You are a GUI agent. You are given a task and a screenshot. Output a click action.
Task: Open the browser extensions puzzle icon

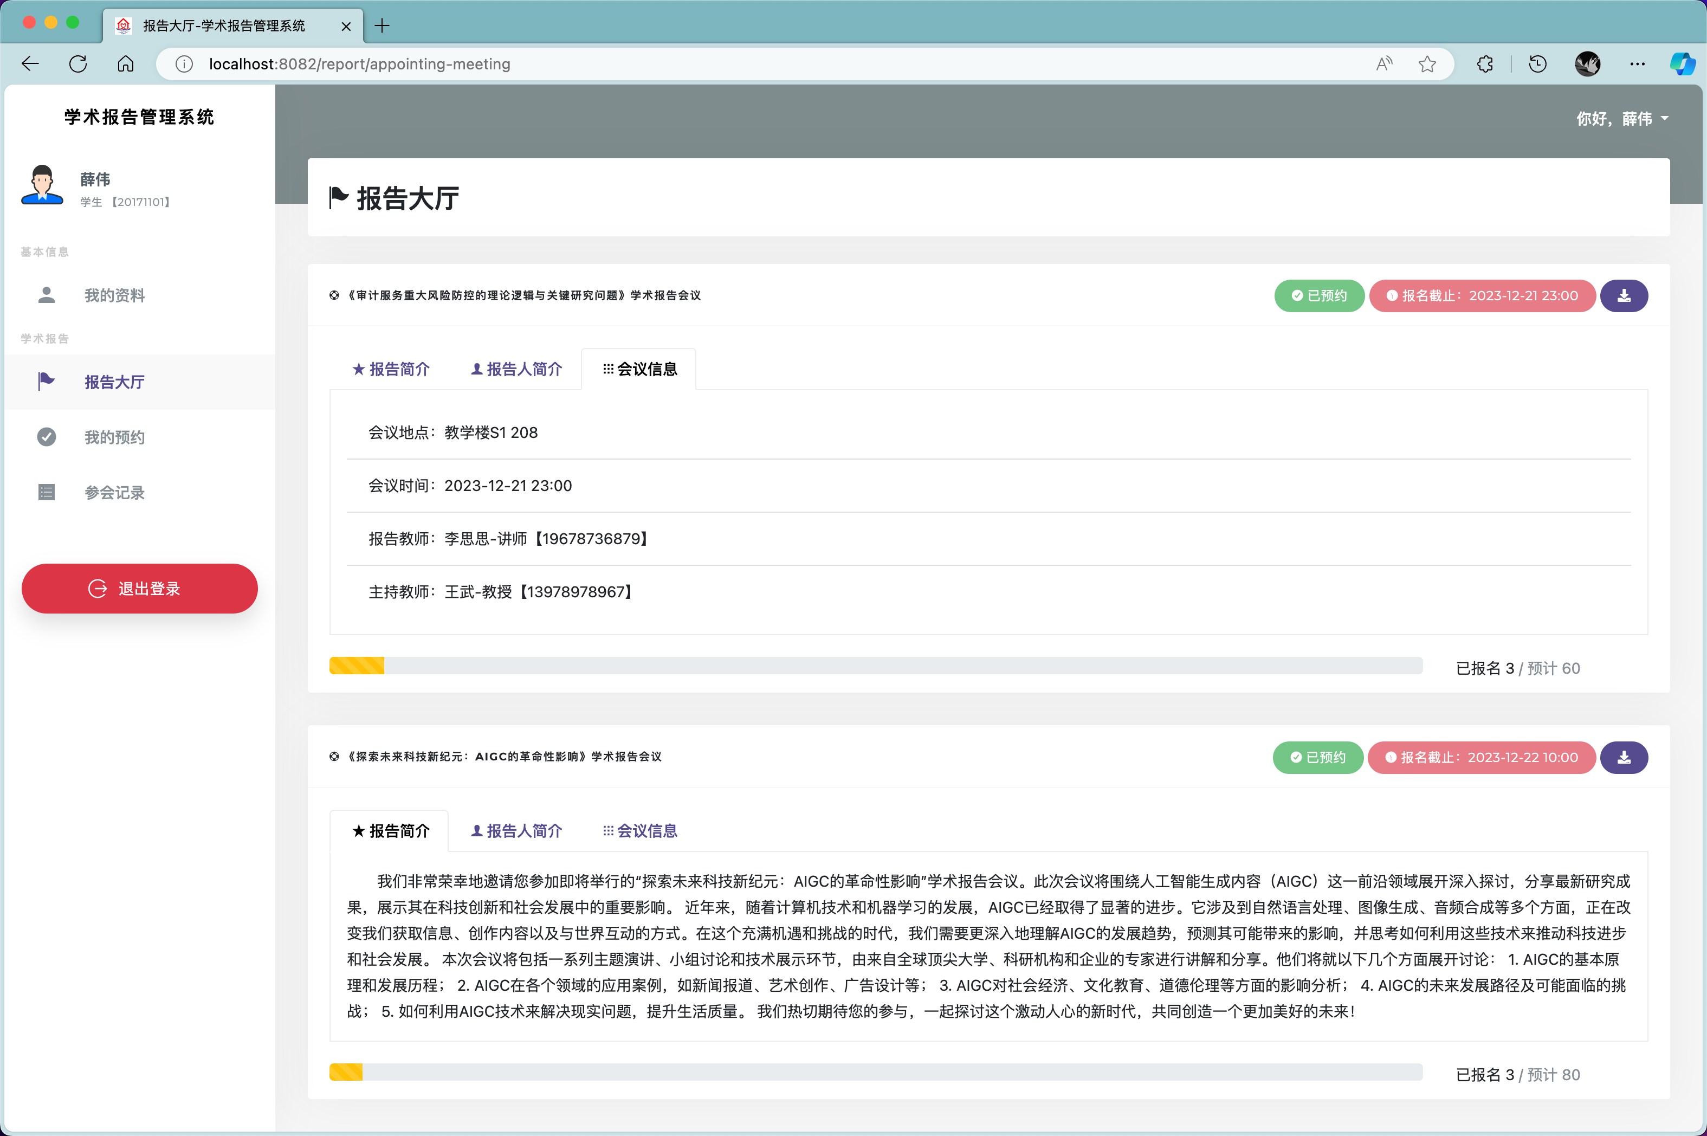click(x=1485, y=64)
